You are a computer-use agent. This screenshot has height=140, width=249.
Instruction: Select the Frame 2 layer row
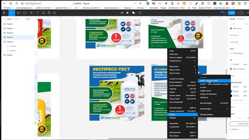click(18, 28)
